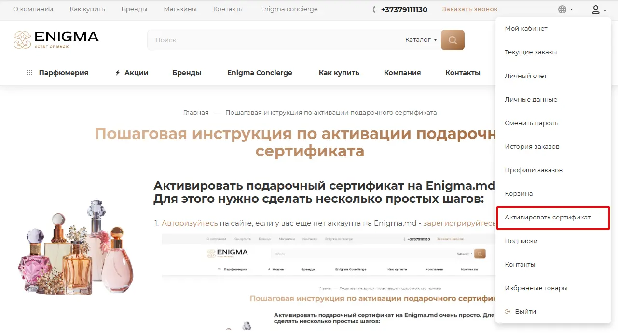Click the page title heading text
Viewport: 618px width, 333px height.
(295, 142)
